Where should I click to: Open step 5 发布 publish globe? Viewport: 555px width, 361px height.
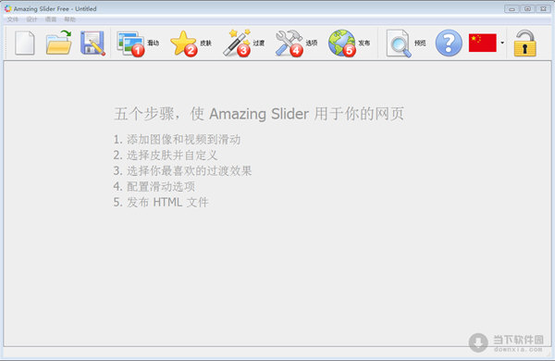pos(349,44)
